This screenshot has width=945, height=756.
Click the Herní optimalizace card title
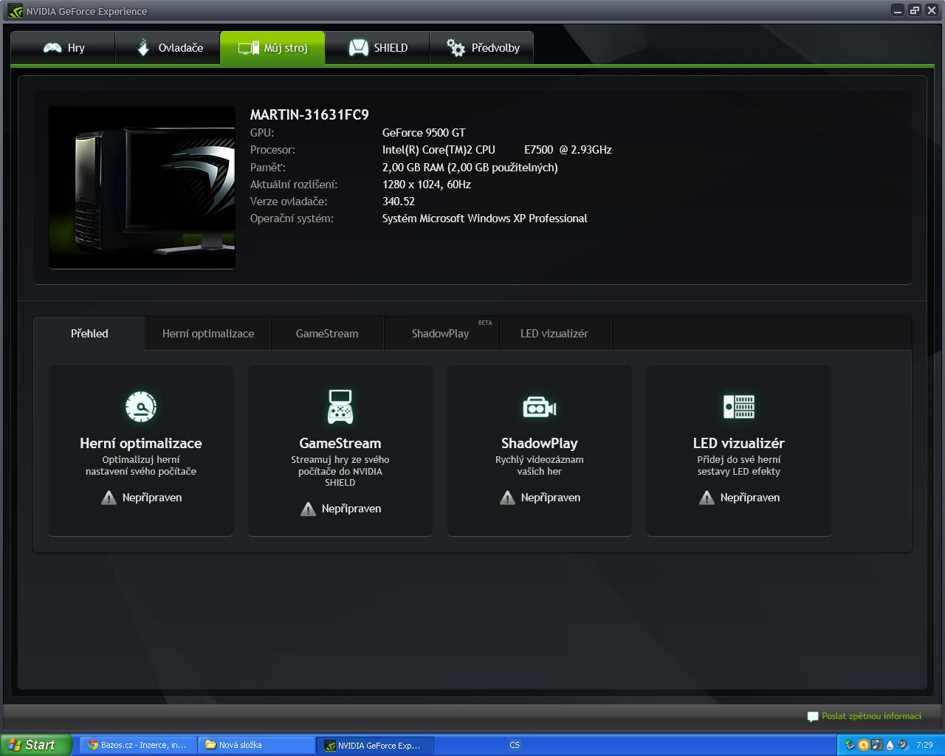tap(141, 443)
